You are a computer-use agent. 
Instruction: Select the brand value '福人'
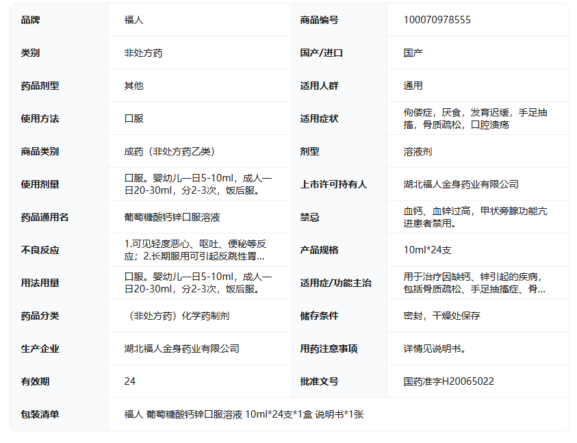[133, 20]
